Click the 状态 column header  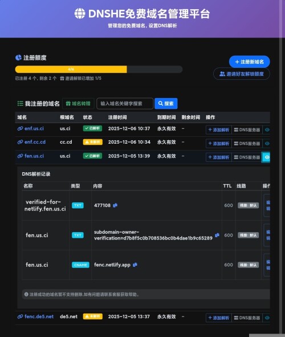[x=87, y=117]
